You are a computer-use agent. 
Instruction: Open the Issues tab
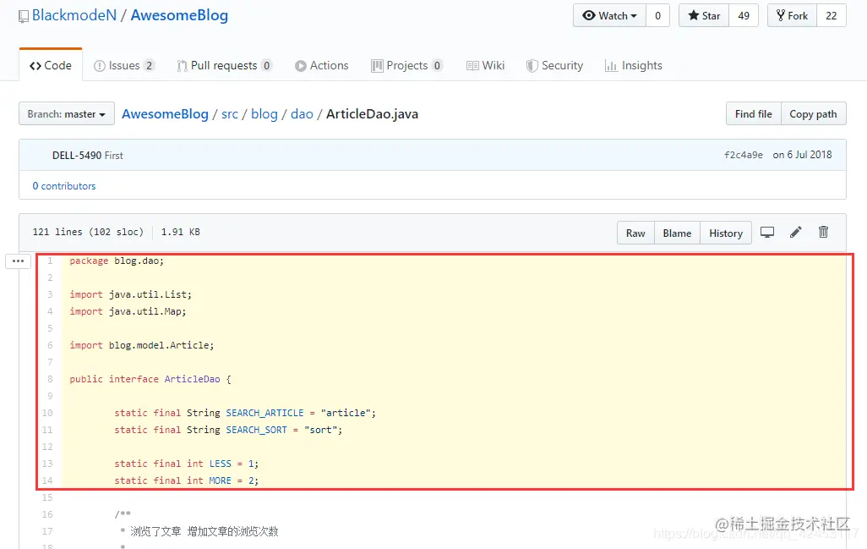point(124,65)
